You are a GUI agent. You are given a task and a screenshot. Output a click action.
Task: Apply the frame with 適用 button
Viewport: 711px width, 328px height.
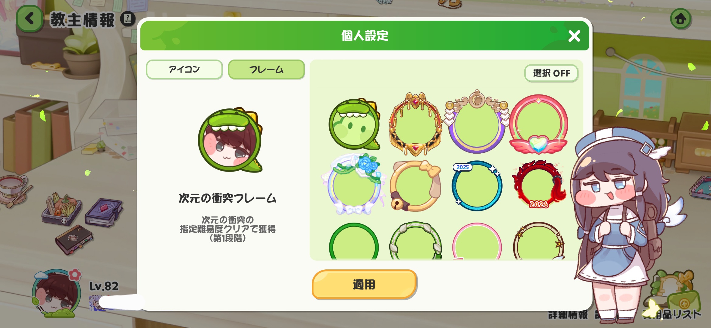364,285
